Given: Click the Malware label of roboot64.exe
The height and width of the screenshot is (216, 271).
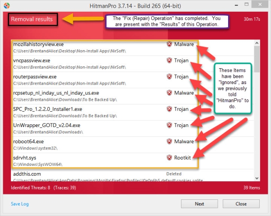Looking at the screenshot, I should point(184,141).
